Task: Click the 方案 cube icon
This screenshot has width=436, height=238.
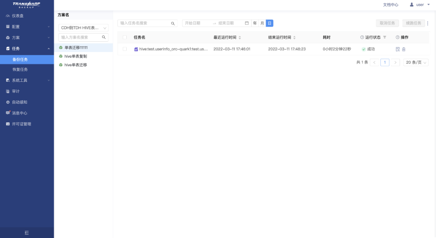Action: coord(8,38)
